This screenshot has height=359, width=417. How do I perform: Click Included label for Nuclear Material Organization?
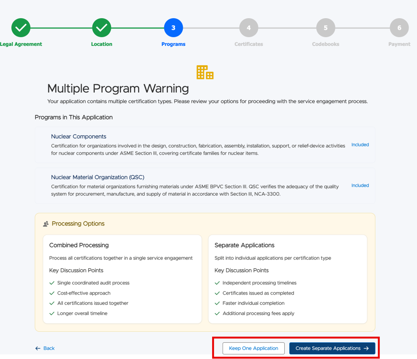point(360,185)
